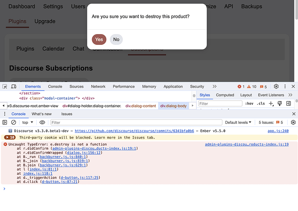Select the top Plugins admin tab
Image resolution: width=298 pixels, height=211 pixels.
(17, 21)
